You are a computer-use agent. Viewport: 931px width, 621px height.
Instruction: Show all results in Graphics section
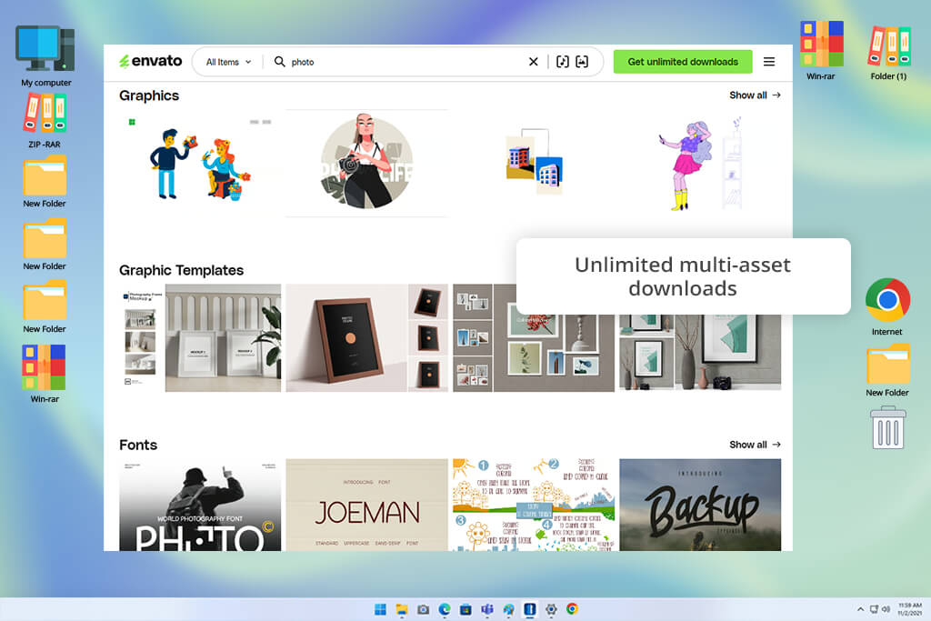pos(755,95)
